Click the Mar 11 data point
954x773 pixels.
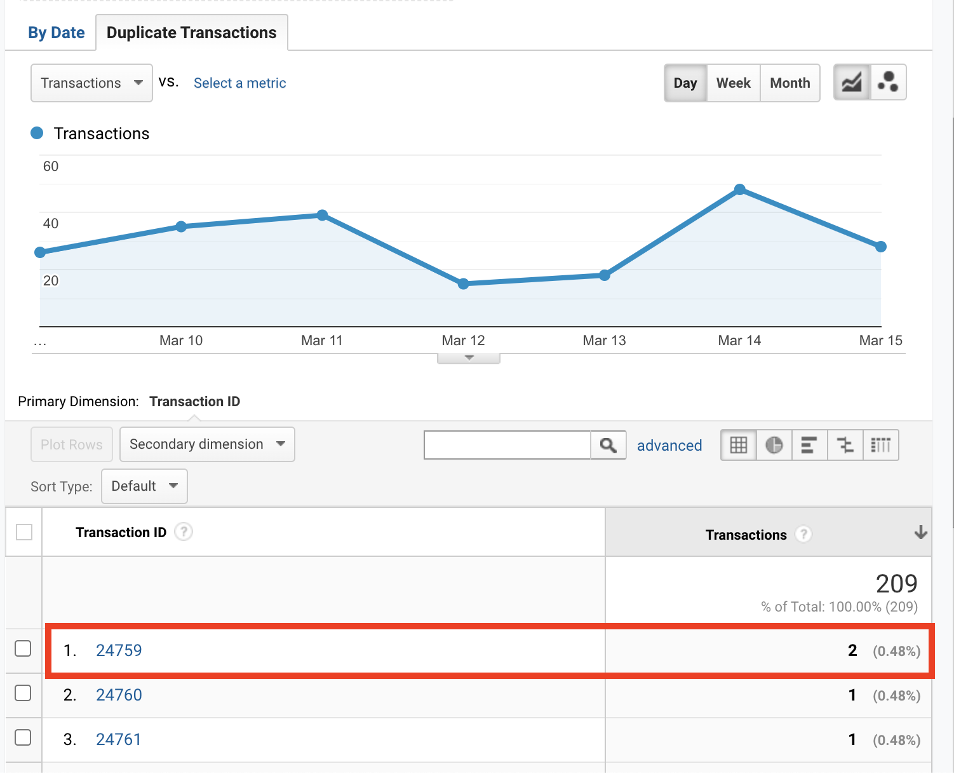tap(322, 215)
